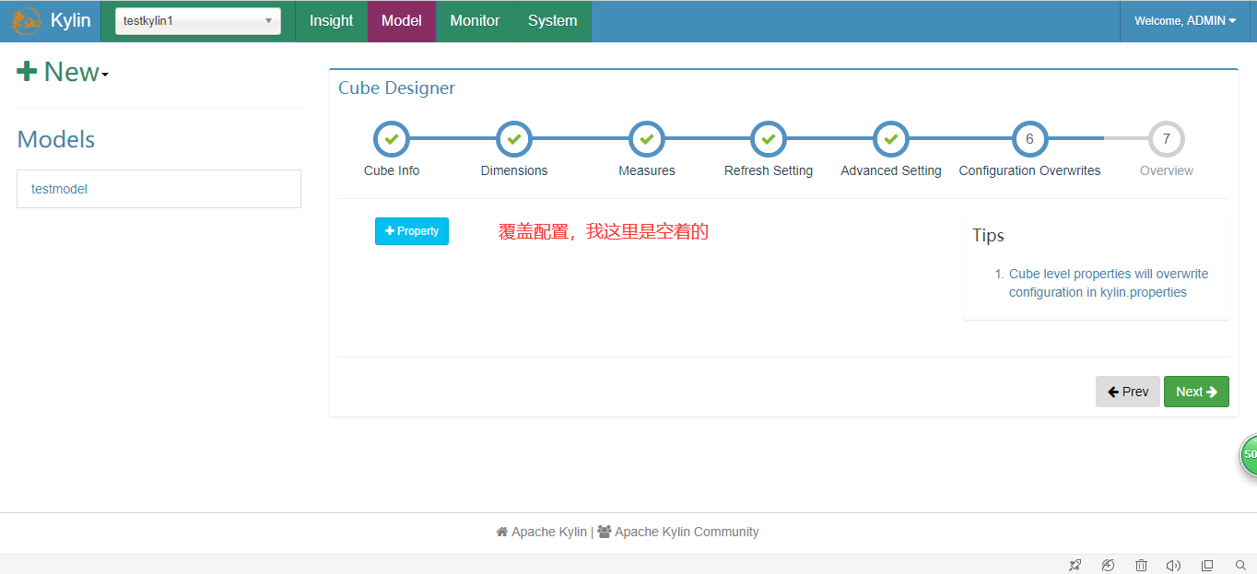Click the tip about kylin.properties
The image size is (1257, 574).
(x=1109, y=283)
